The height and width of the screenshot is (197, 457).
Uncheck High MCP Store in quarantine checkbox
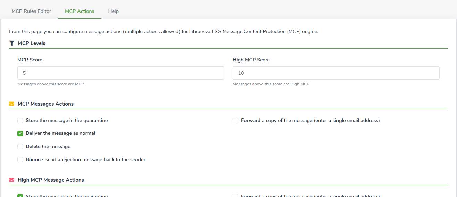coord(20,196)
